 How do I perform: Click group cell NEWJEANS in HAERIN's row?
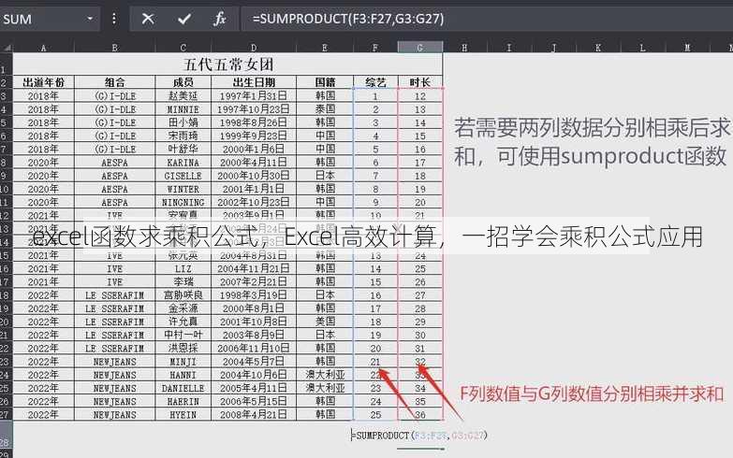114,402
